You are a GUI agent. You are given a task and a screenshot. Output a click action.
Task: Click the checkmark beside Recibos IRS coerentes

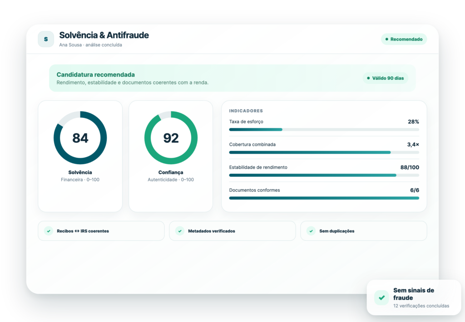point(49,231)
